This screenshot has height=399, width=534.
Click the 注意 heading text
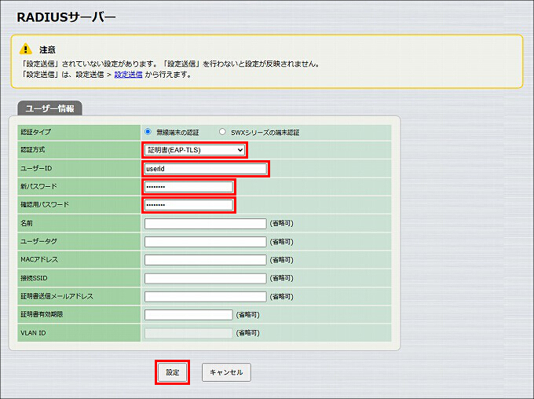(47, 49)
